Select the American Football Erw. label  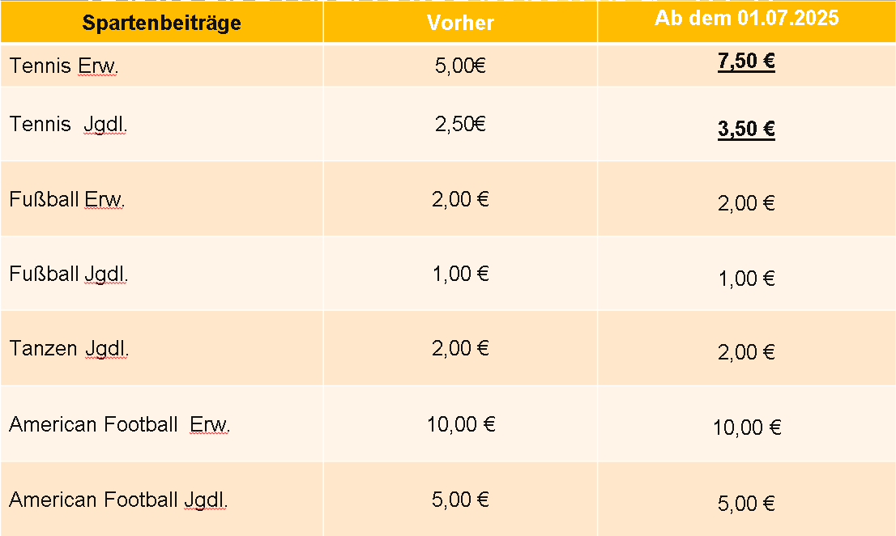[120, 424]
